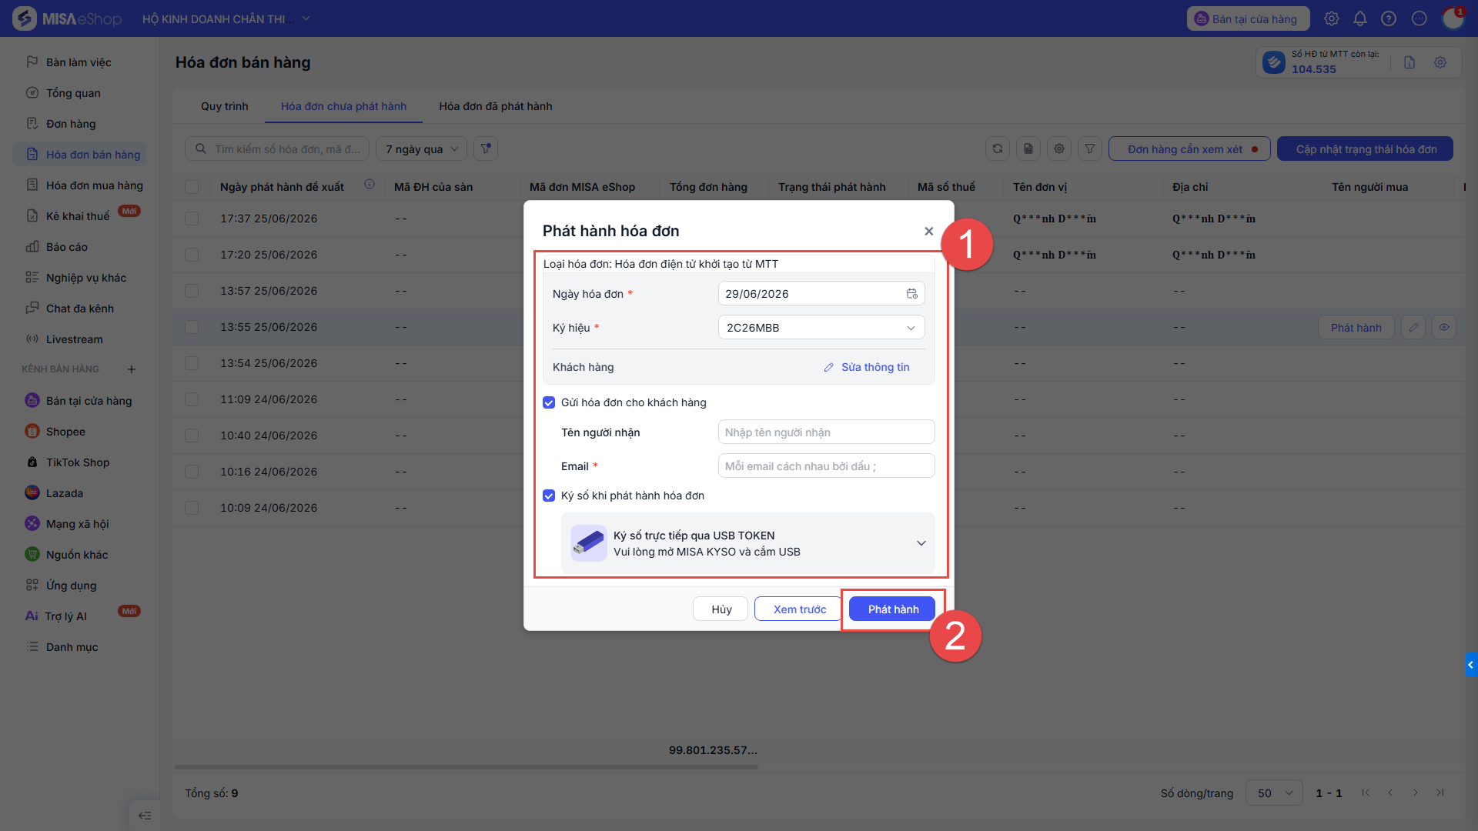Open Bàn làm việc in sidebar
The image size is (1478, 831).
pyautogui.click(x=79, y=62)
